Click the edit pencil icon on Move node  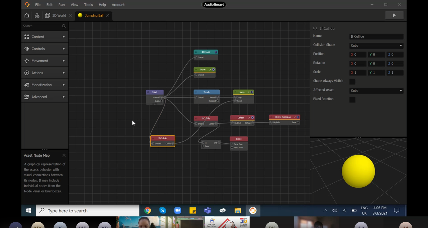(210, 70)
